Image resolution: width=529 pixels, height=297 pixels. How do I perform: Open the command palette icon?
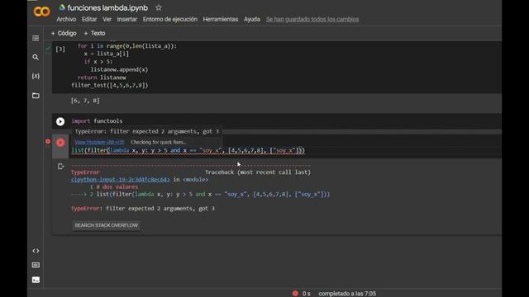36,266
